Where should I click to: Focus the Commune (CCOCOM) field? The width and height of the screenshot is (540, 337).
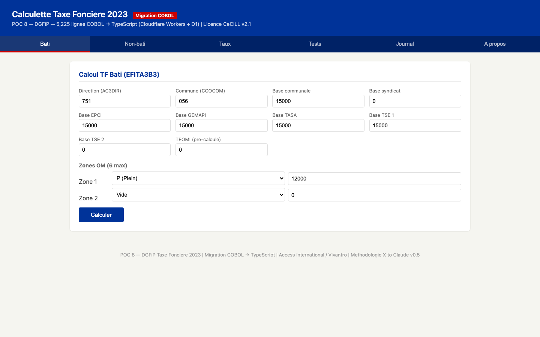click(221, 101)
